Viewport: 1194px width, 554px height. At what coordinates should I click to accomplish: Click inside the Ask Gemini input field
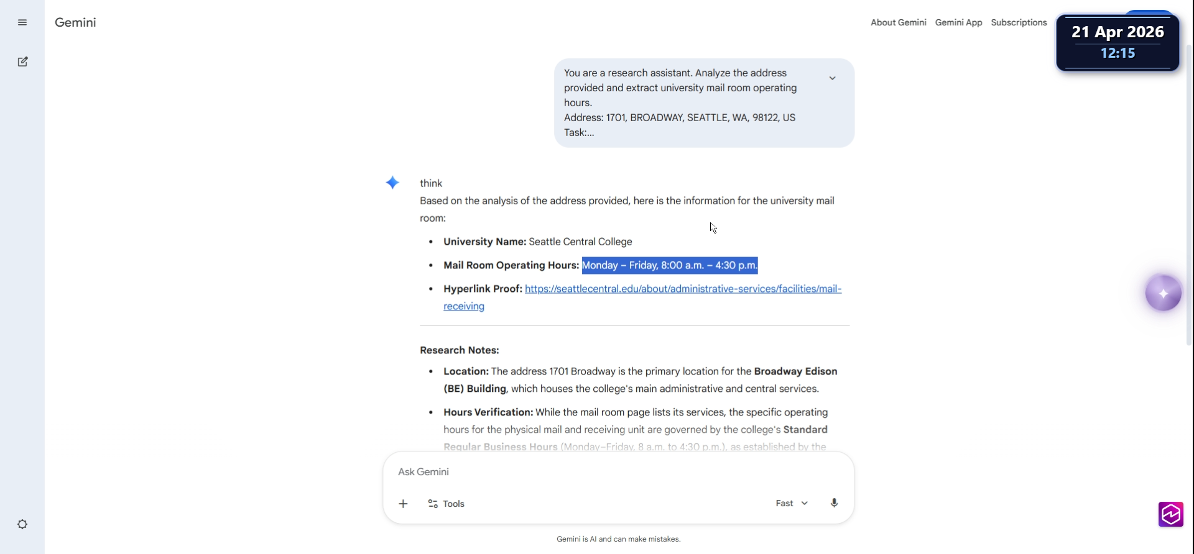tap(618, 472)
